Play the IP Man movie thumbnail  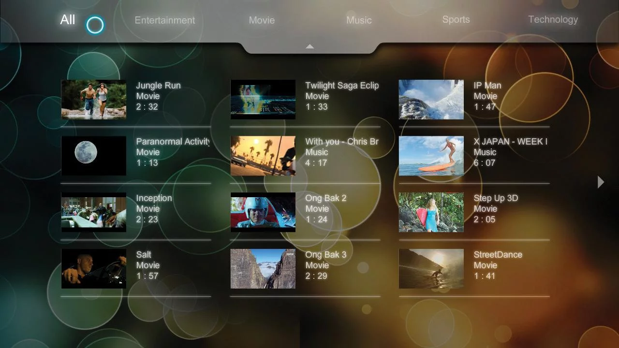pyautogui.click(x=431, y=99)
